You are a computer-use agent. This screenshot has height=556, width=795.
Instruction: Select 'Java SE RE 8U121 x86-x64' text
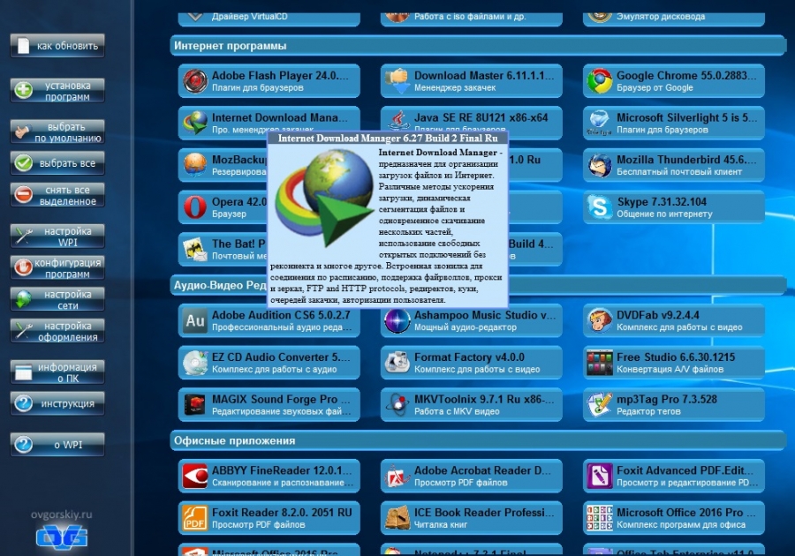pyautogui.click(x=481, y=117)
